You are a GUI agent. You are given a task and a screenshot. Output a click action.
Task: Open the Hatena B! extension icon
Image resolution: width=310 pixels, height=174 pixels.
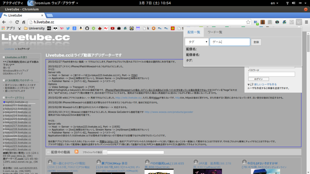tap(256, 22)
